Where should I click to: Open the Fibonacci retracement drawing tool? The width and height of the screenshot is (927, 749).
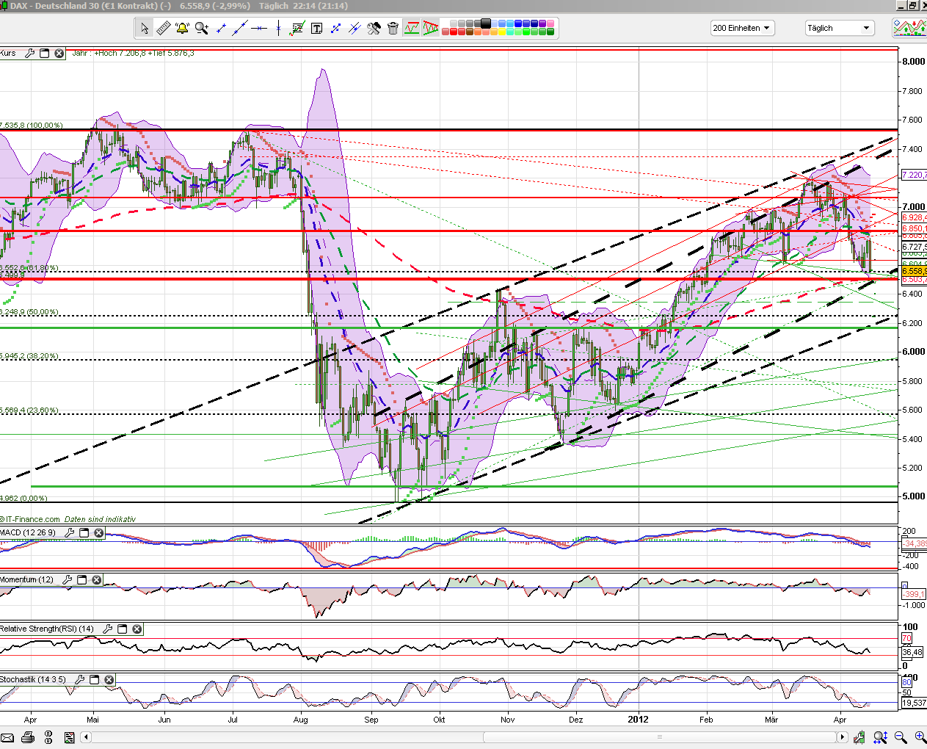pos(297,29)
